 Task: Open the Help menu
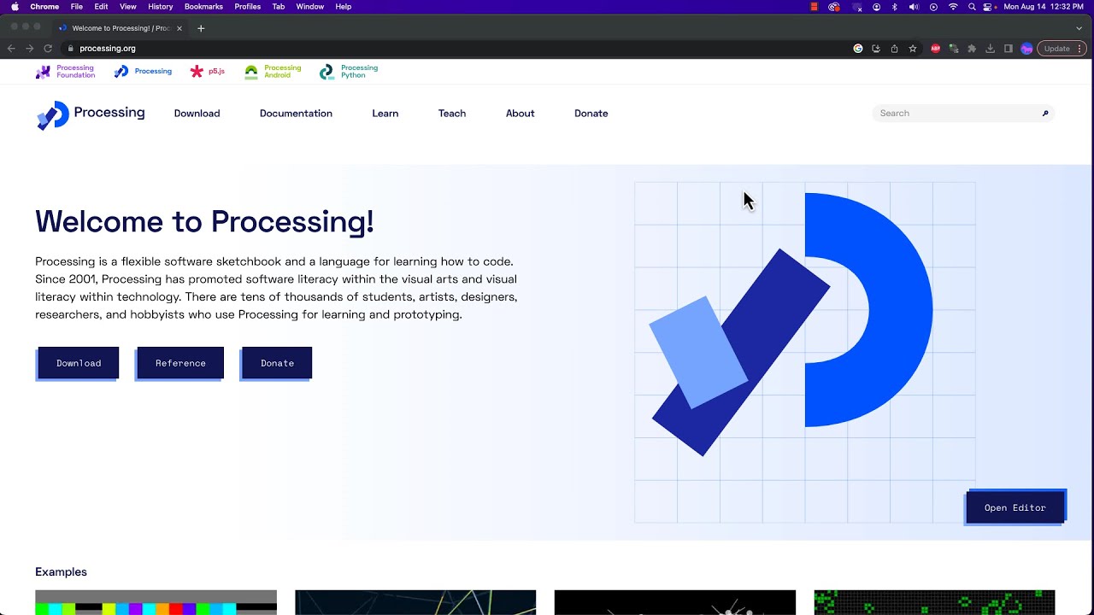click(344, 7)
